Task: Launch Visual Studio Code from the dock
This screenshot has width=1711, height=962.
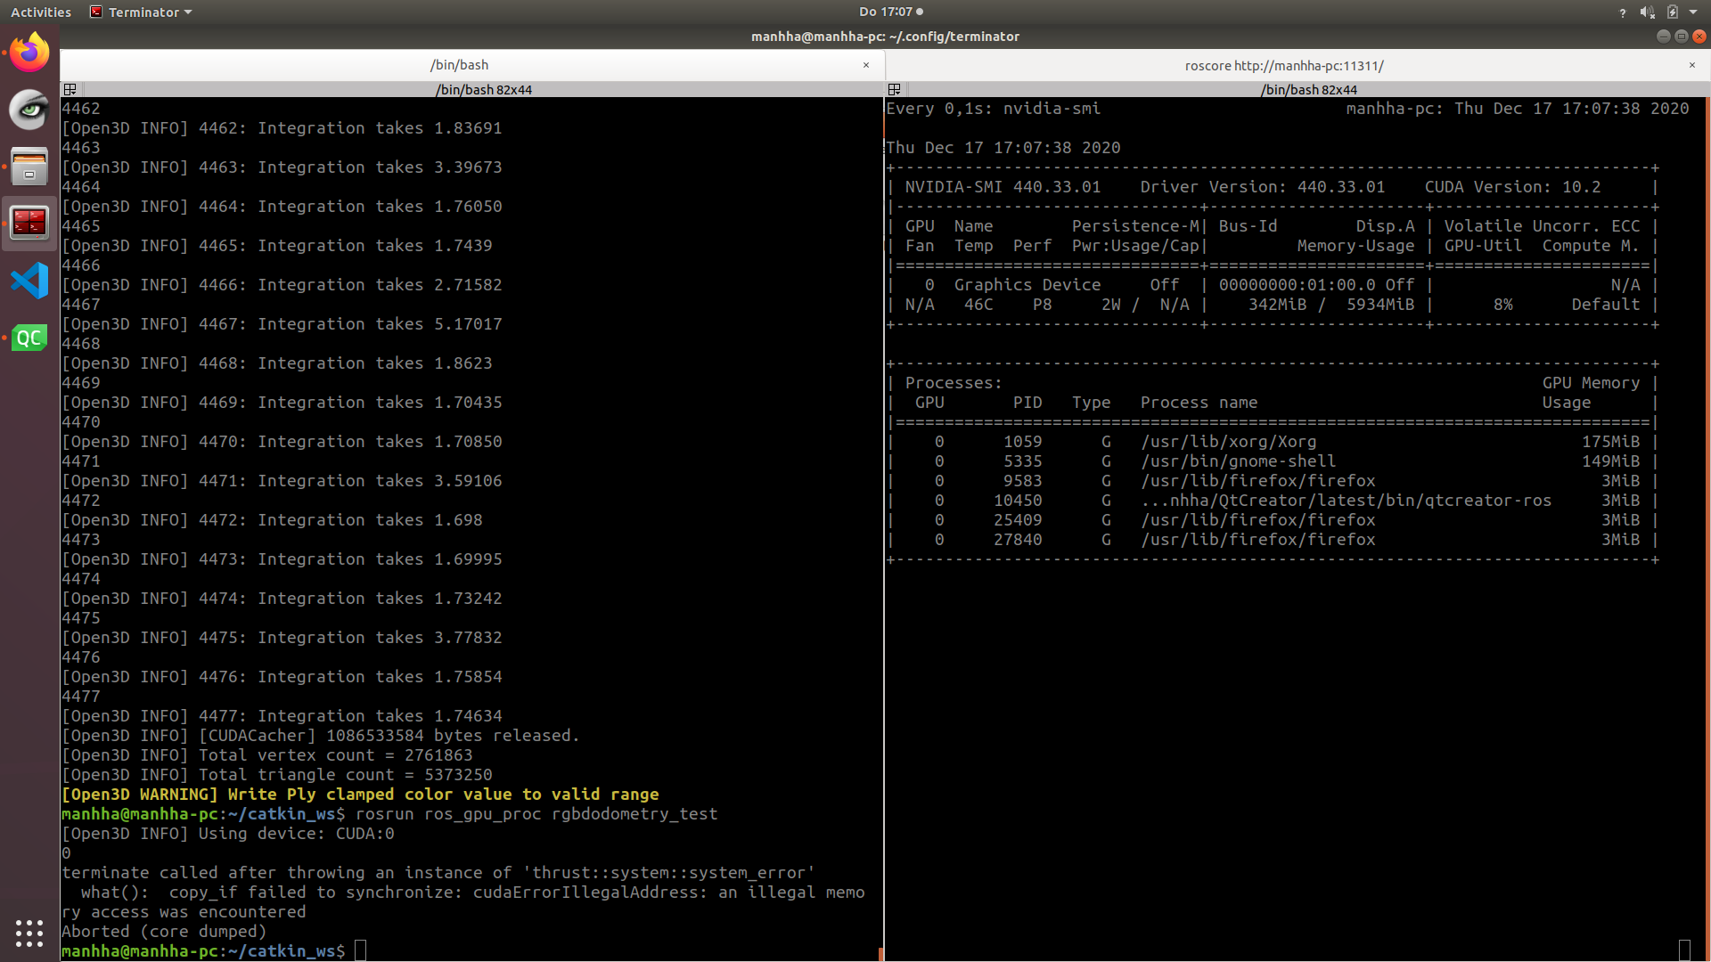Action: point(29,280)
